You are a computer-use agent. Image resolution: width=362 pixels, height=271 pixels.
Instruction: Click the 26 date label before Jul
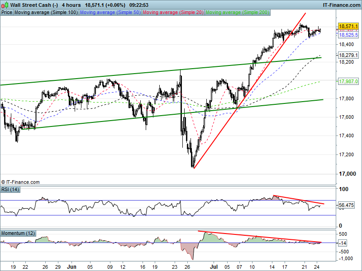click(x=187, y=267)
